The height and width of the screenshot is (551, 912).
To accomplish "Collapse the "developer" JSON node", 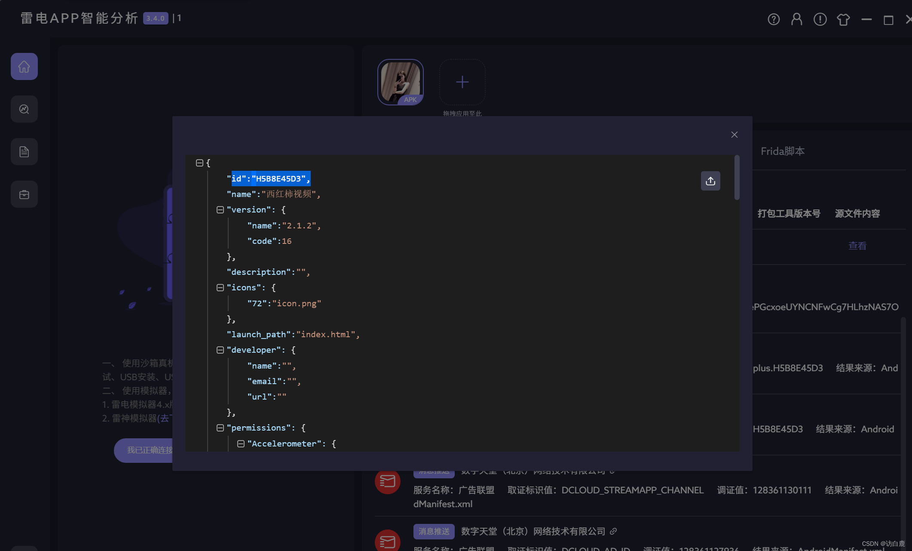I will [220, 350].
